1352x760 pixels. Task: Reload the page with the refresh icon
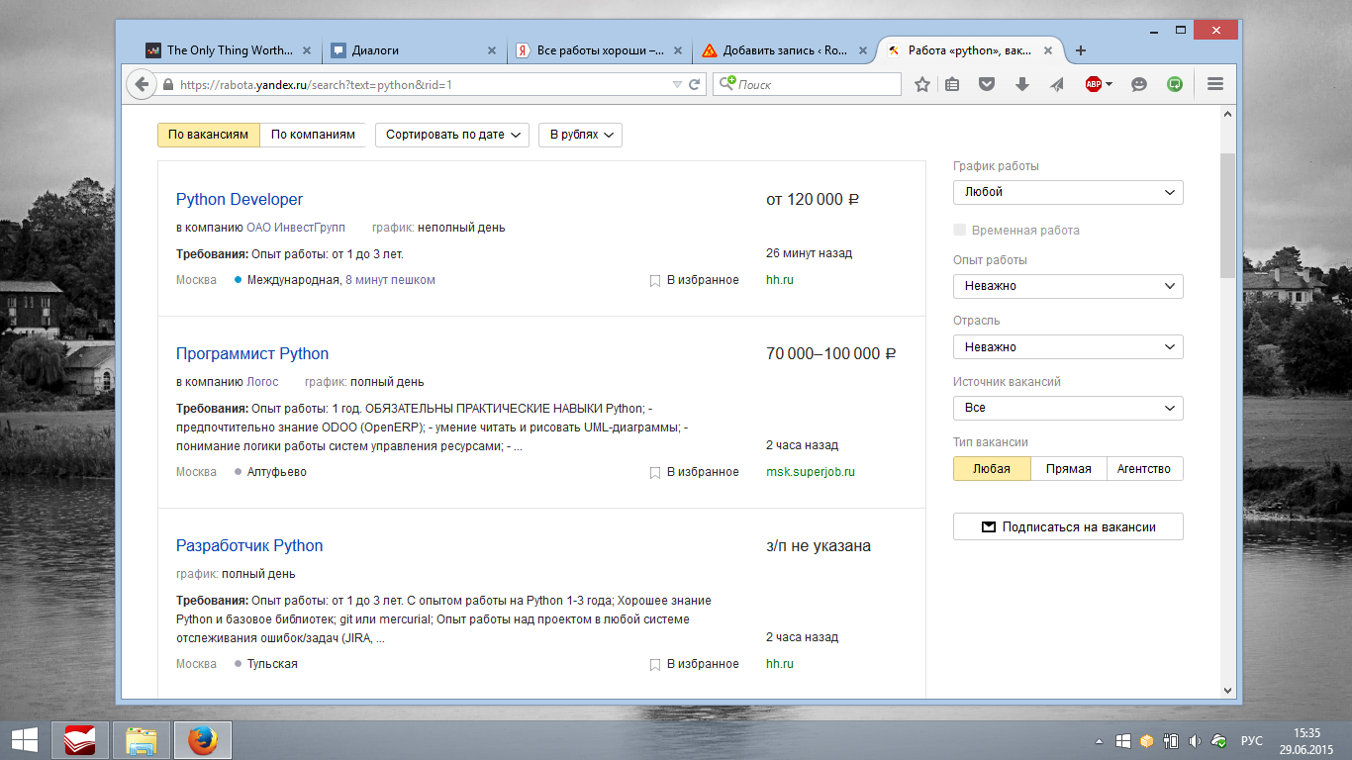(x=695, y=85)
